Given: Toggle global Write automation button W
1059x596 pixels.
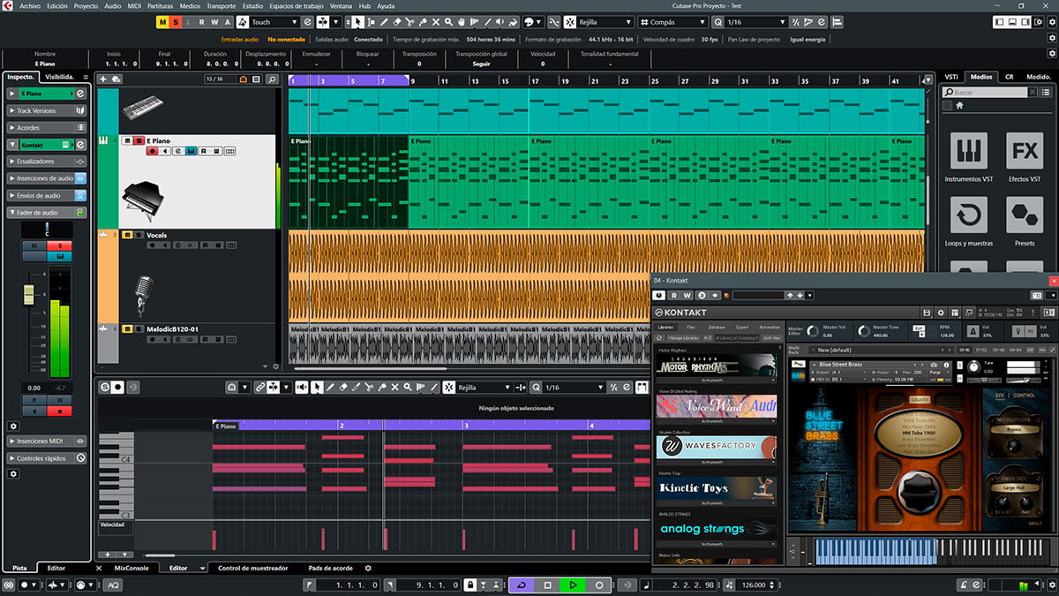Looking at the screenshot, I should pyautogui.click(x=214, y=22).
